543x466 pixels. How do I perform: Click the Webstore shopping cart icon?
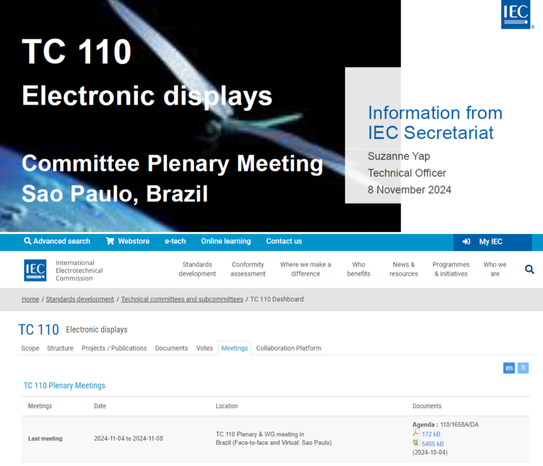coord(110,241)
